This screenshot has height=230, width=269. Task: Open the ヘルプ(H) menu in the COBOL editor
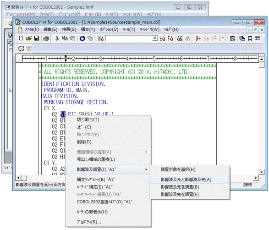171,29
